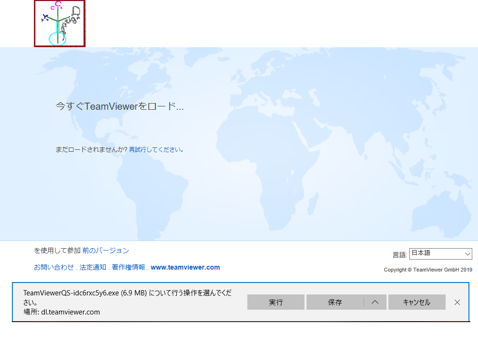
Task: Close the download notification bar
Action: 458,302
